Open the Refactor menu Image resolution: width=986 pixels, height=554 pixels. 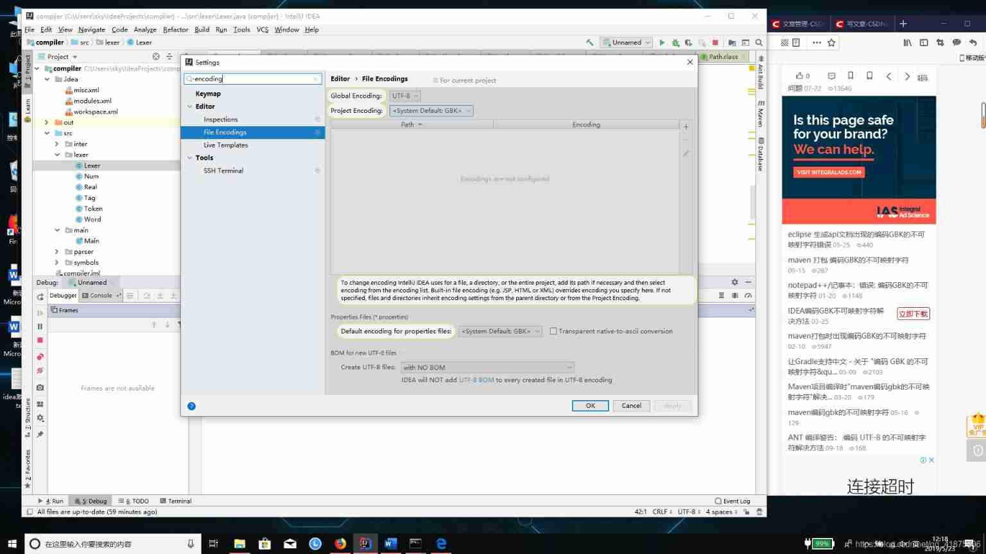[x=175, y=29]
